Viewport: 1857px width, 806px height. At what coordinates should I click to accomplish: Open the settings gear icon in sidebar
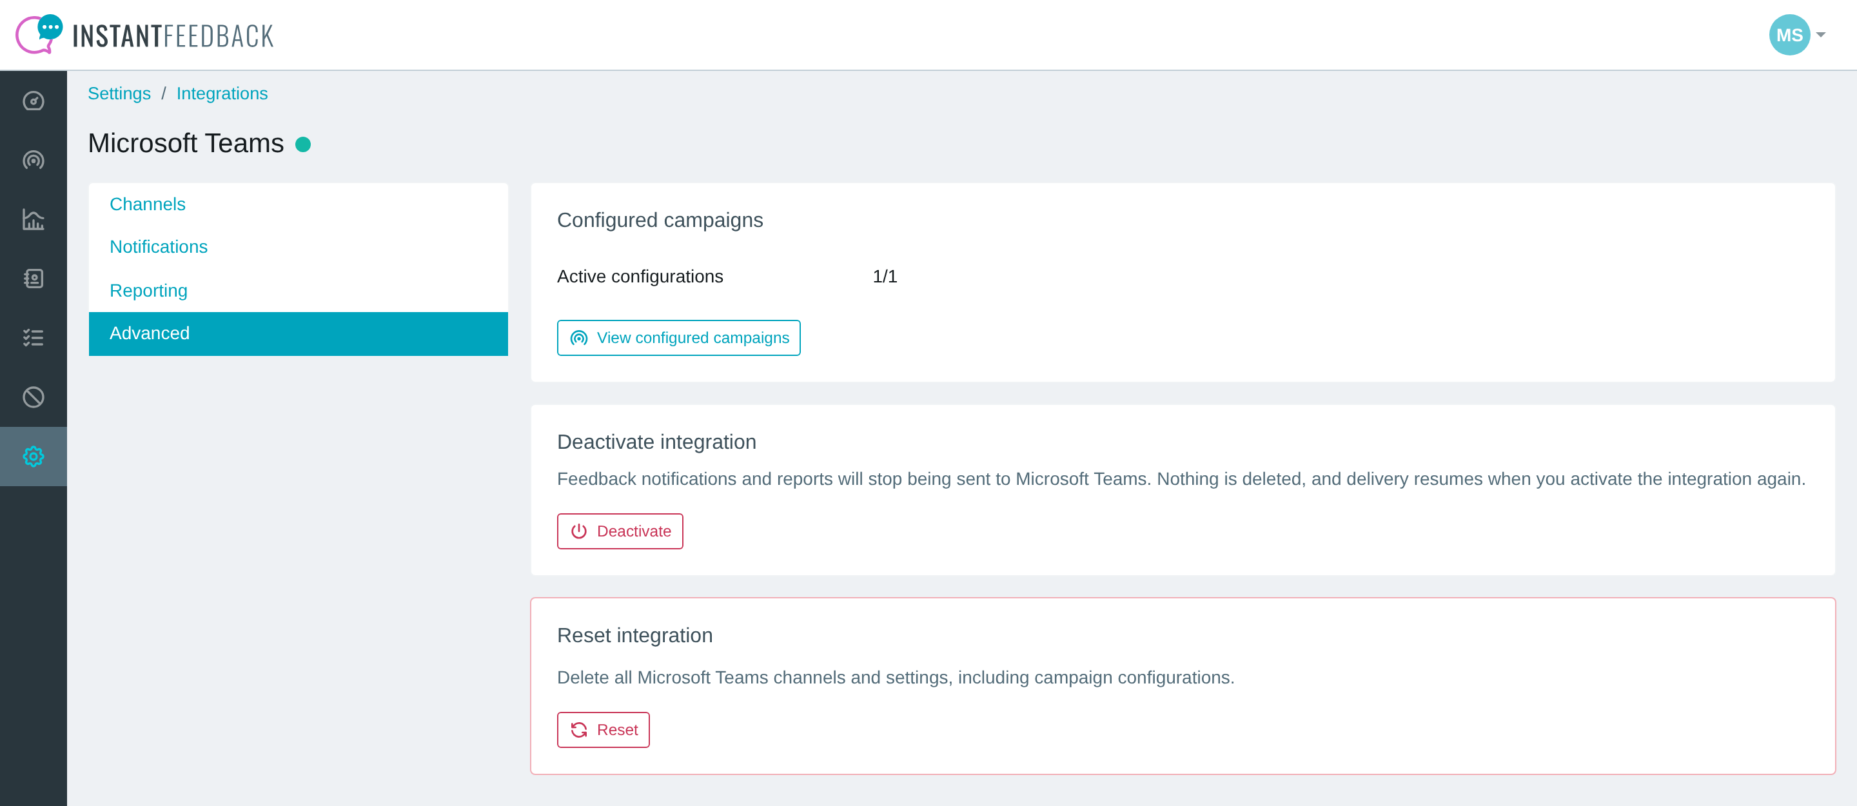pyautogui.click(x=33, y=457)
